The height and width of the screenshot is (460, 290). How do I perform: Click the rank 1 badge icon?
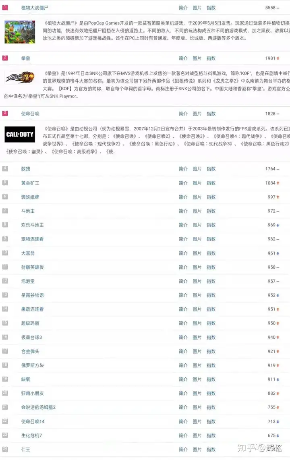click(5, 7)
